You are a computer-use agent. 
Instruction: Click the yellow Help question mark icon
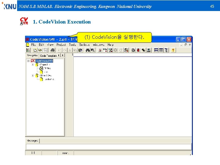(173, 50)
